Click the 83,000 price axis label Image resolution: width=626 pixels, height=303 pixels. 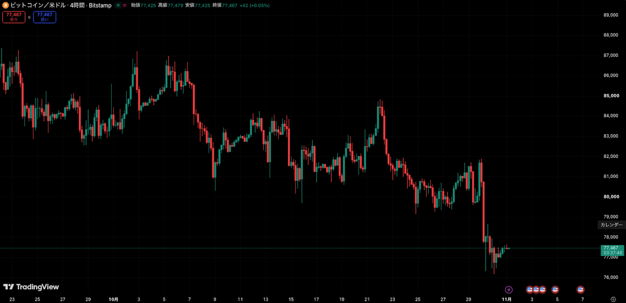click(x=610, y=136)
